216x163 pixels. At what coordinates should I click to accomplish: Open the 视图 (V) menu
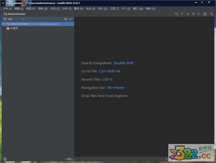30,9
